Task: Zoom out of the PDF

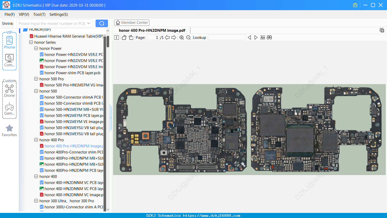Action: click(x=188, y=38)
